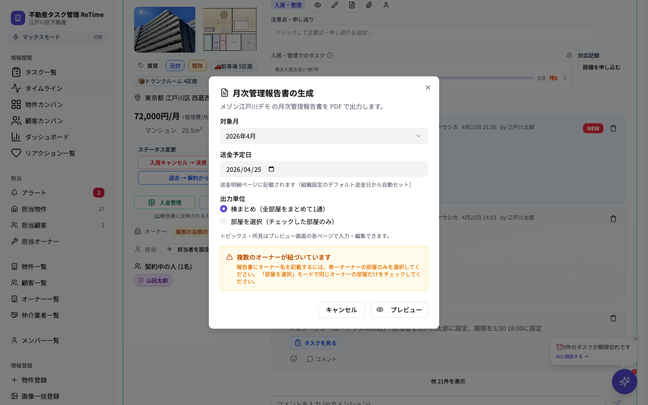Image resolution: width=648 pixels, height=405 pixels.
Task: Click the 担当顧客 people icon
Action: (x=14, y=225)
